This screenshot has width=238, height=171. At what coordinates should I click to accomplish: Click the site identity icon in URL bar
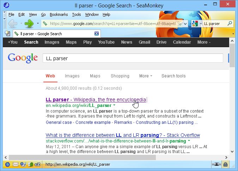45,24
